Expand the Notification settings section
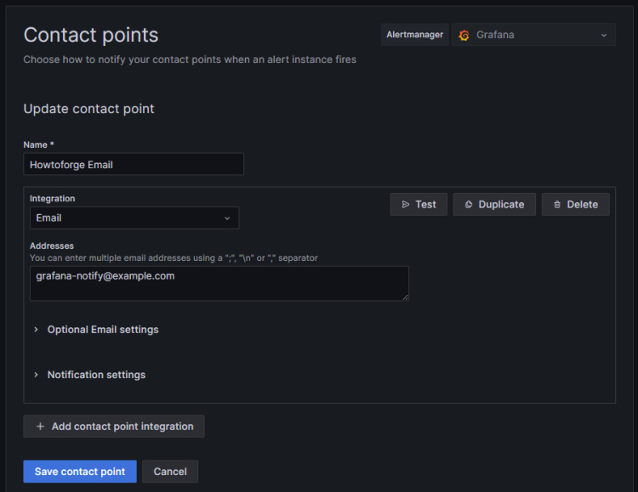Screen dimensions: 638x492 (x=96, y=375)
